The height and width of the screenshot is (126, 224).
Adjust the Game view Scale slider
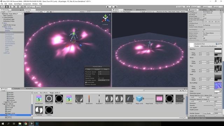click(149, 12)
